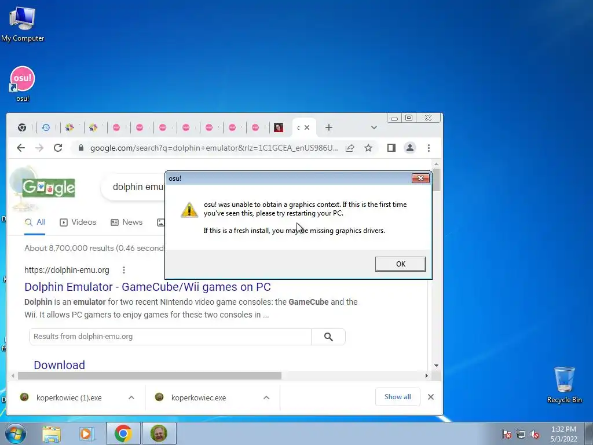Click OK in the osu! error dialog
This screenshot has width=593, height=445.
point(400,264)
